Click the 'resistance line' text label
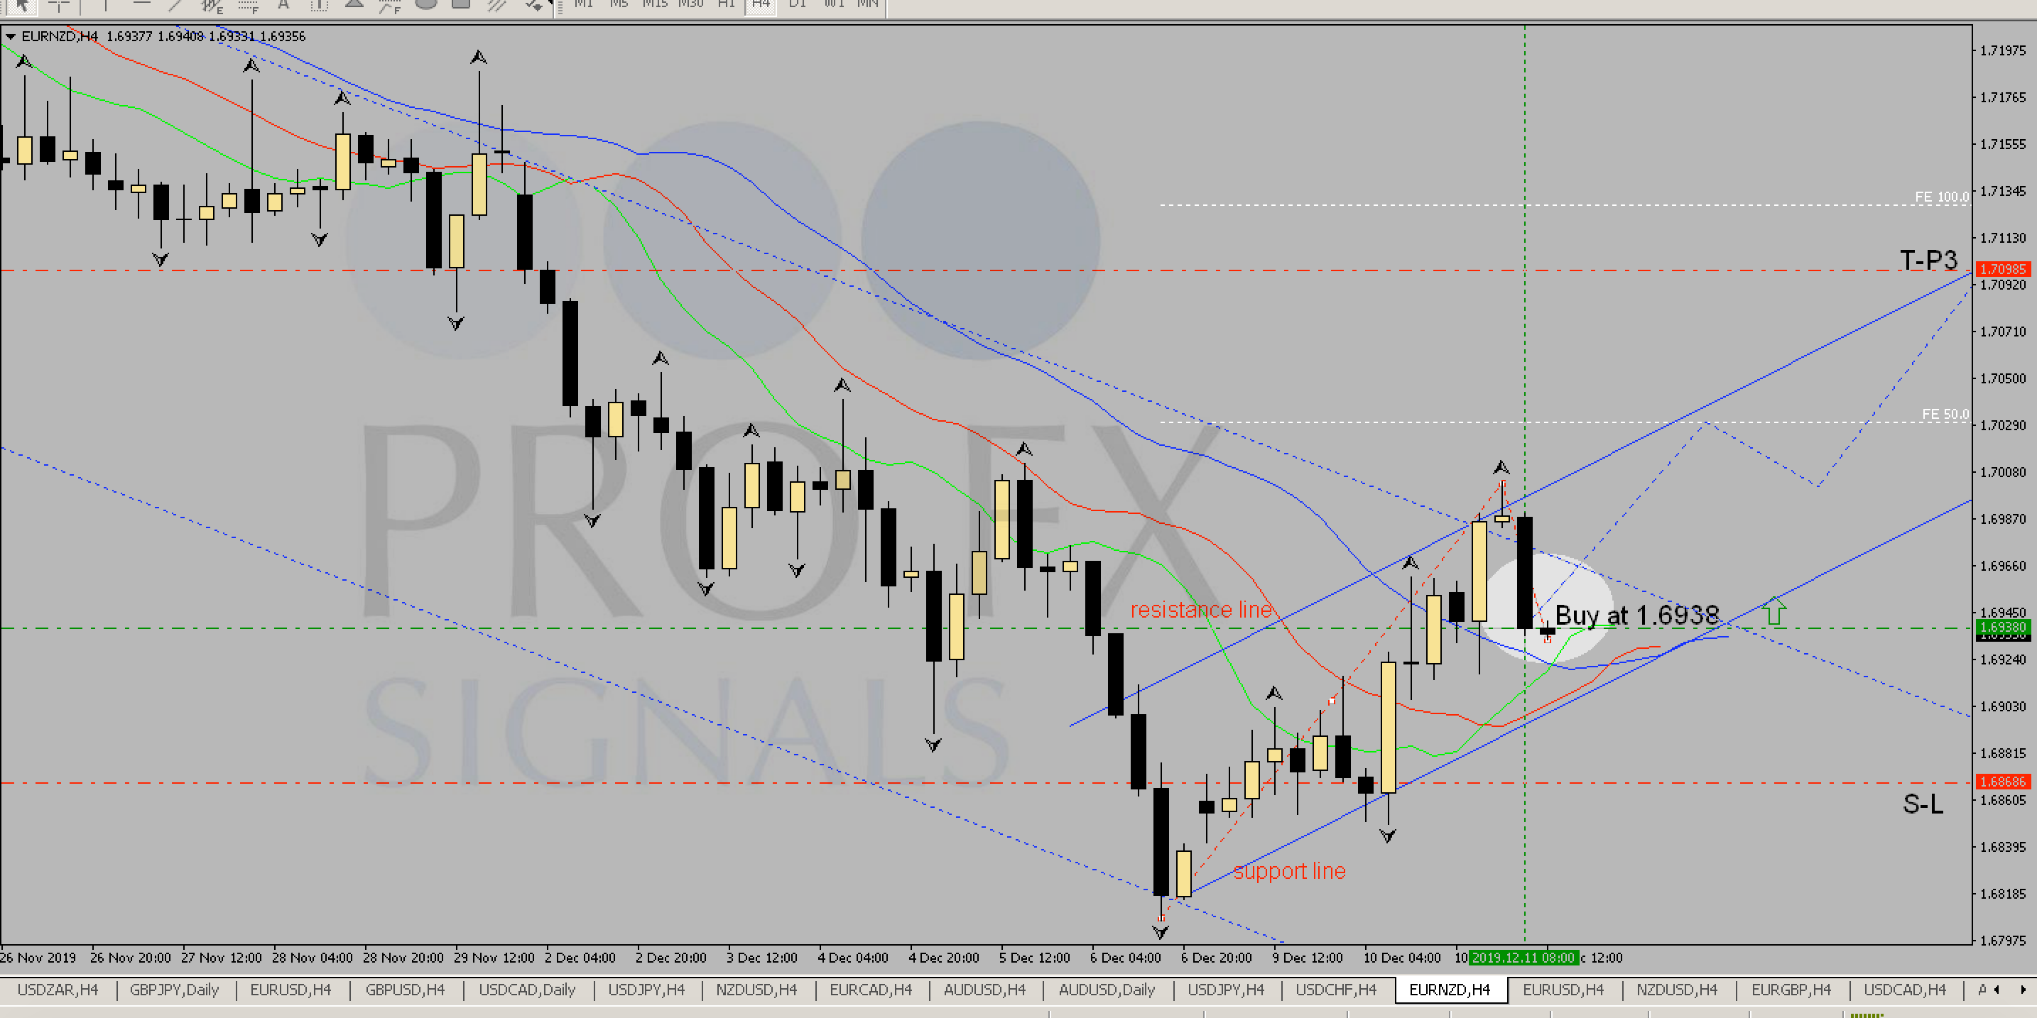Viewport: 2037px width, 1018px height. tap(1200, 609)
